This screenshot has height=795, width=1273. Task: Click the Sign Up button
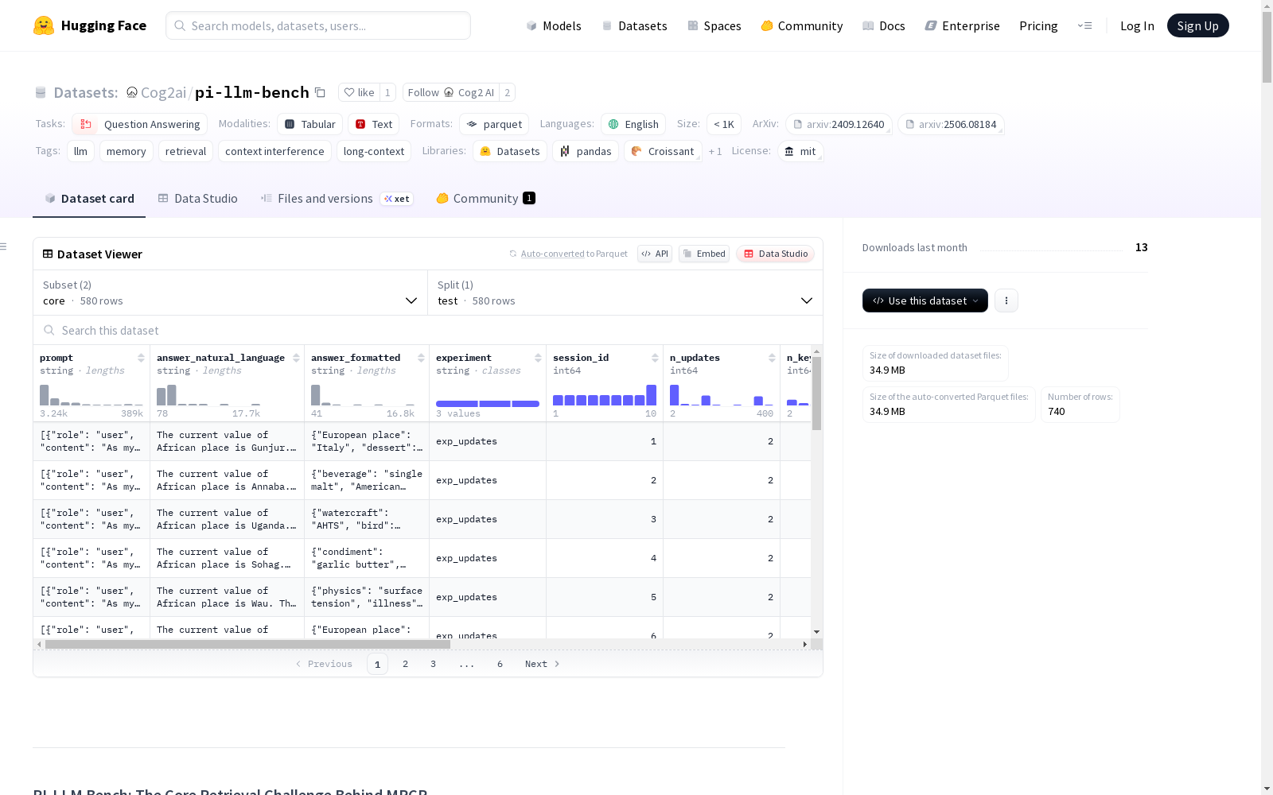(1198, 25)
